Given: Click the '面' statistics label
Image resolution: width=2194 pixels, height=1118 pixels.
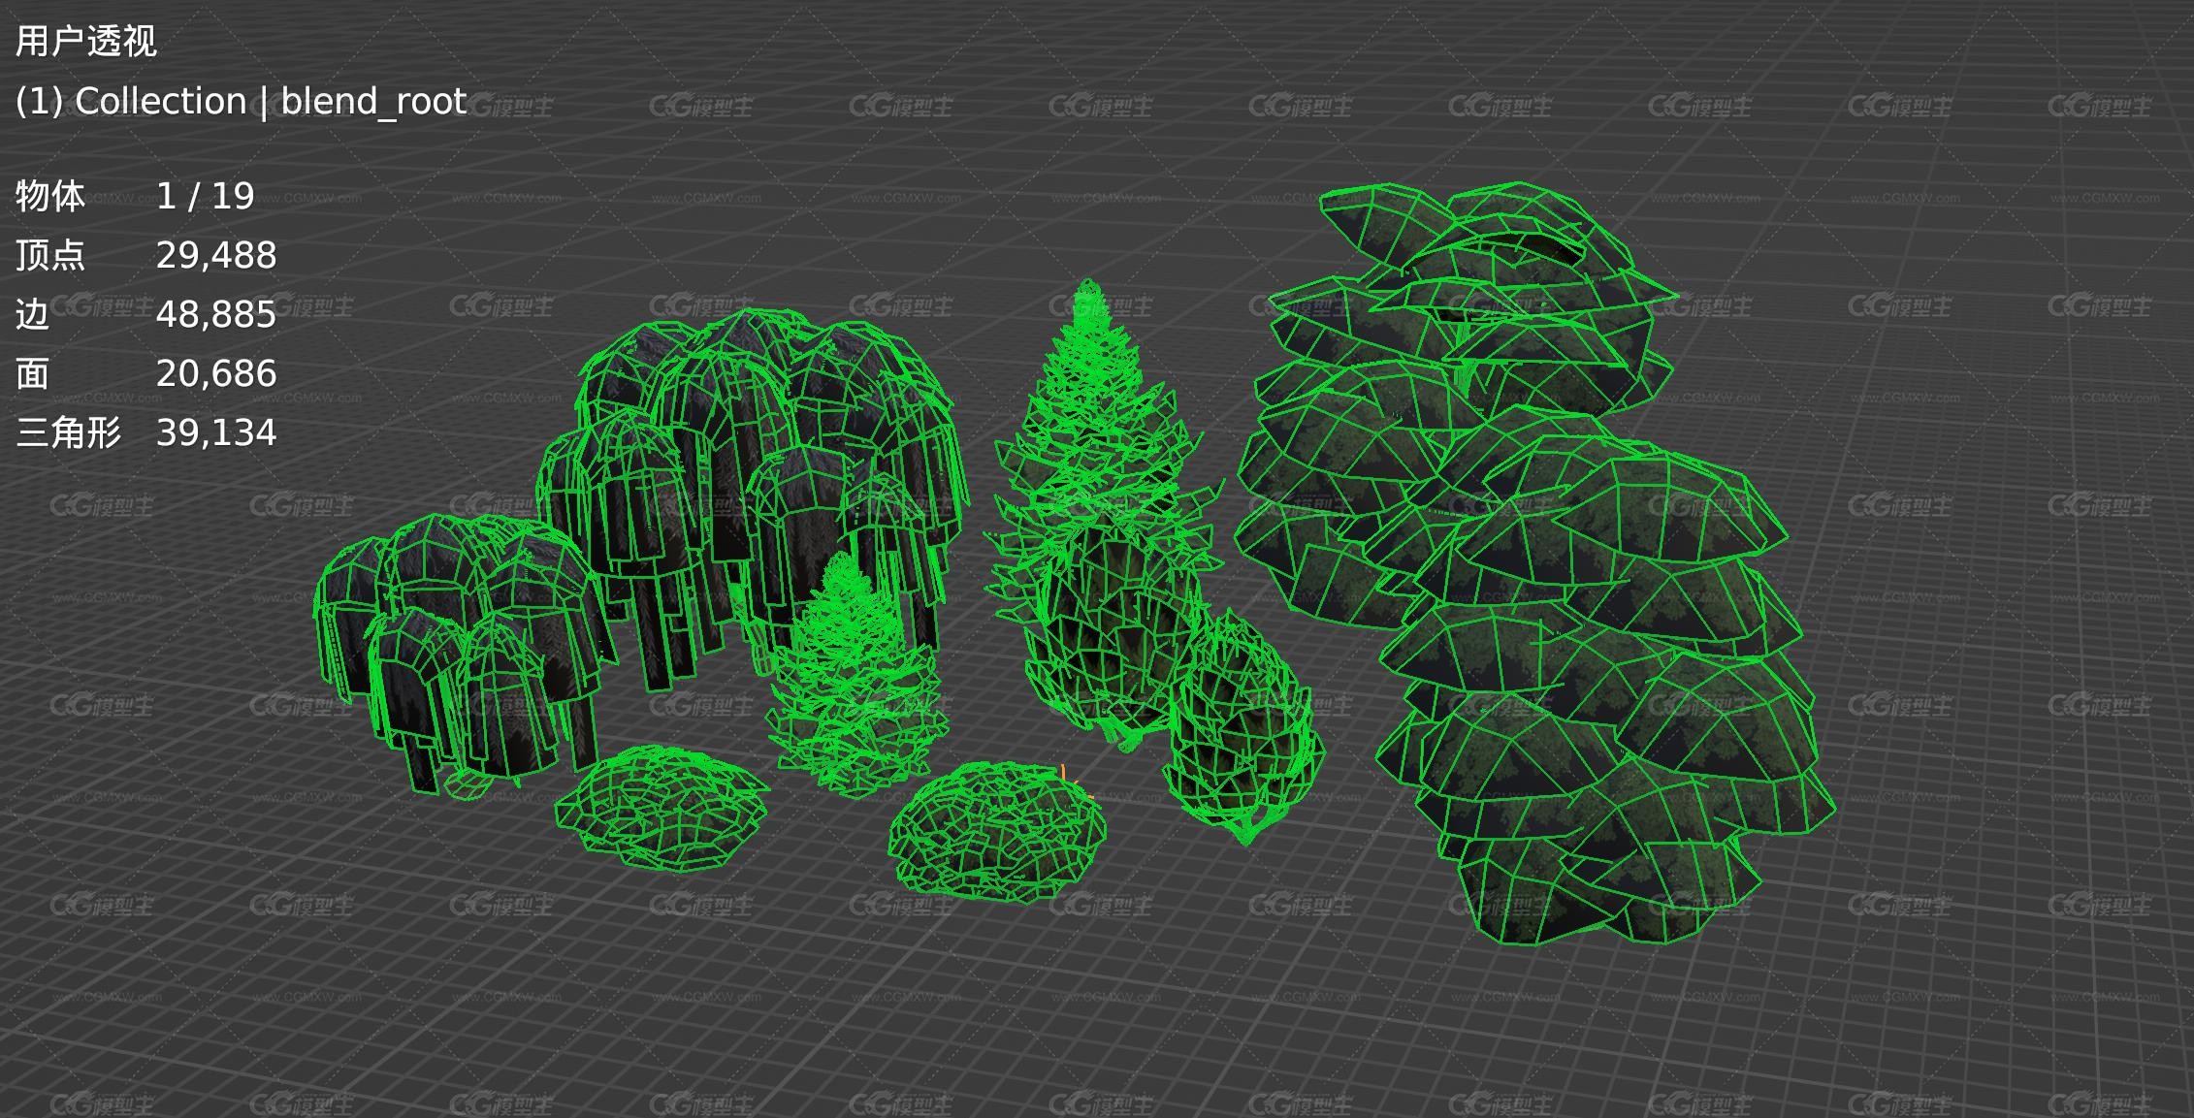Looking at the screenshot, I should [x=33, y=373].
